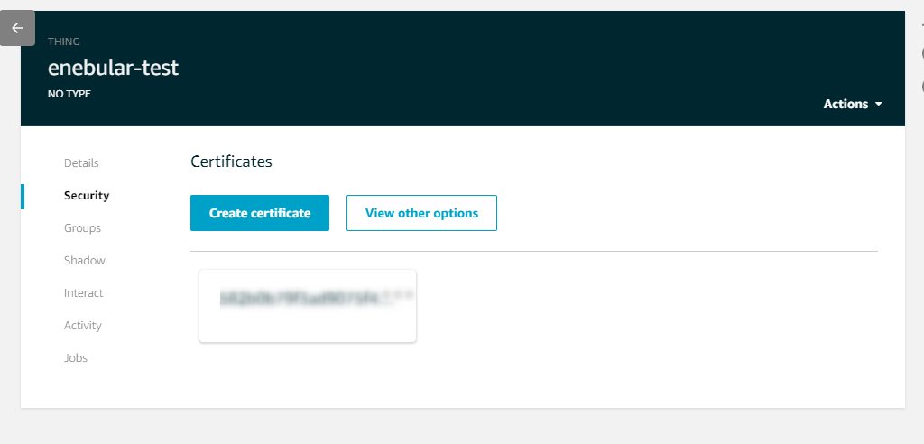Click the back arrow button
This screenshot has height=444, width=924.
17,28
